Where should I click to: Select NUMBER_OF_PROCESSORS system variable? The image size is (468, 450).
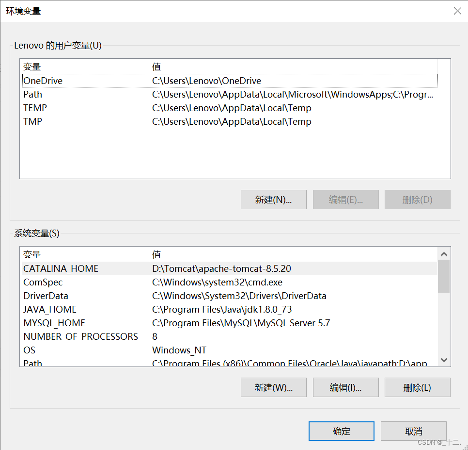[x=230, y=336]
